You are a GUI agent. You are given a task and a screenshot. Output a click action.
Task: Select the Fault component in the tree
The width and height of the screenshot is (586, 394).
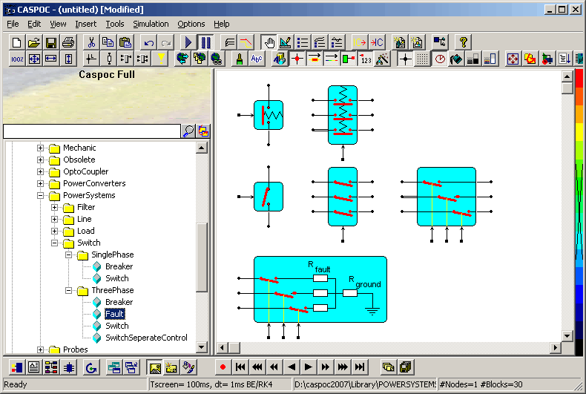(x=114, y=314)
